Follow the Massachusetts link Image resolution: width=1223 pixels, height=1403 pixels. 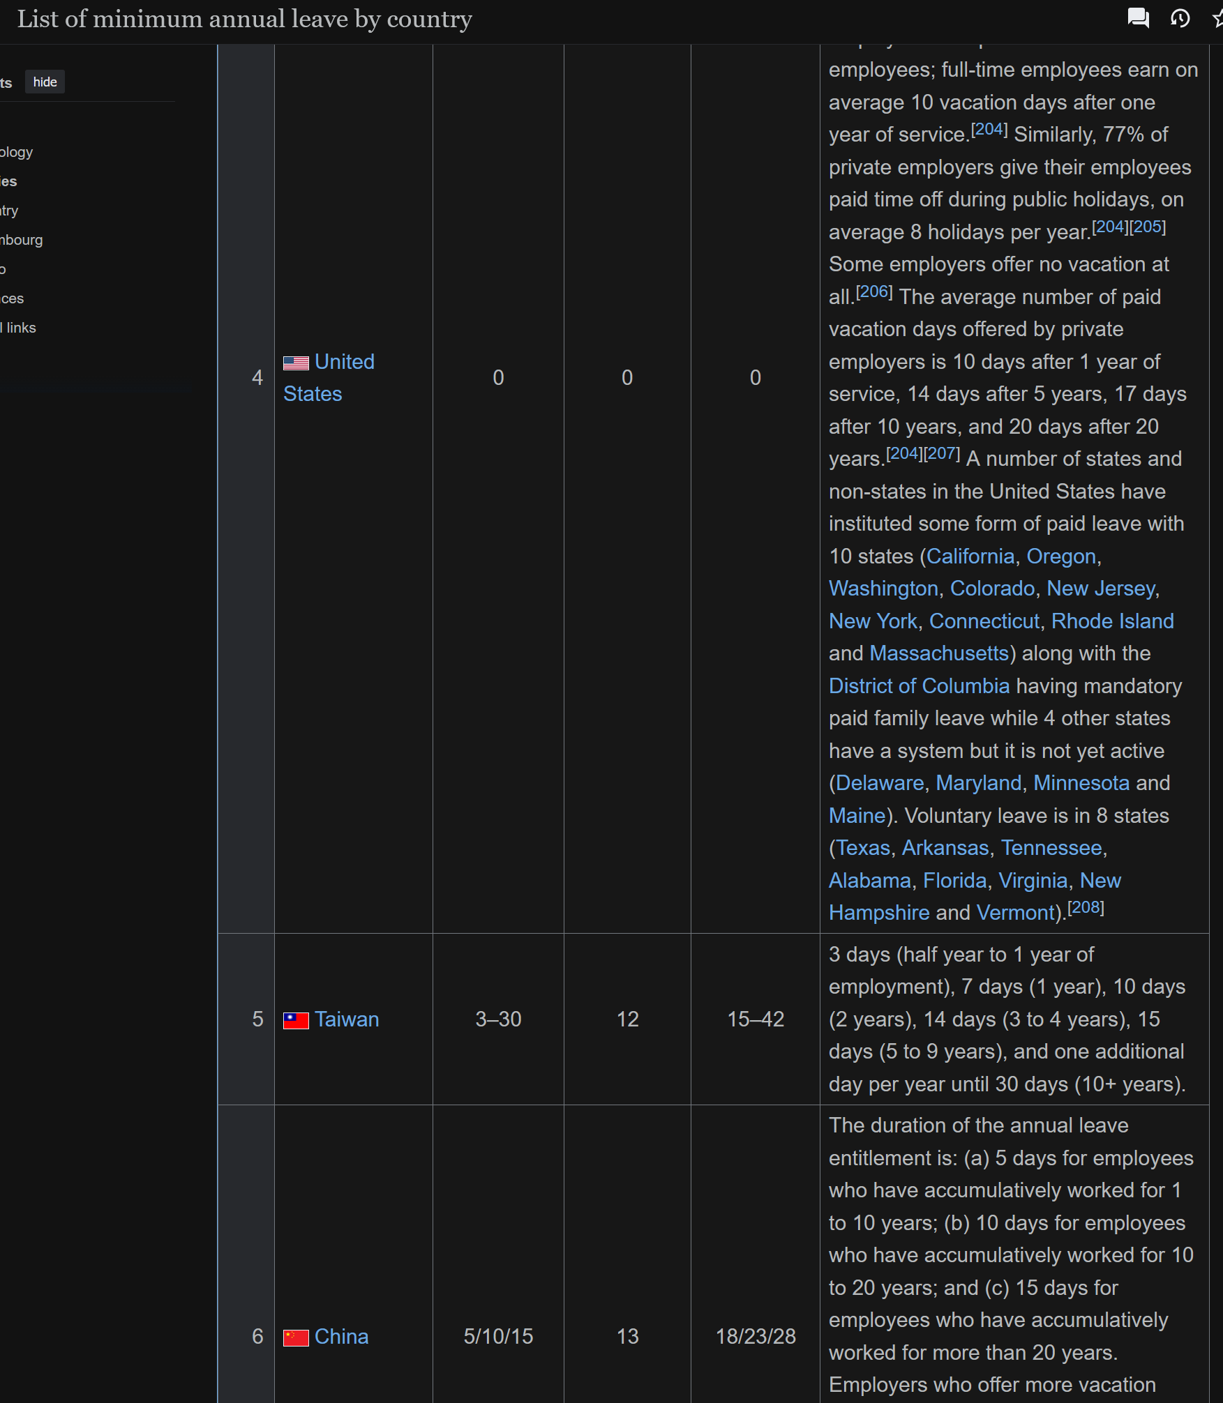pyautogui.click(x=939, y=653)
